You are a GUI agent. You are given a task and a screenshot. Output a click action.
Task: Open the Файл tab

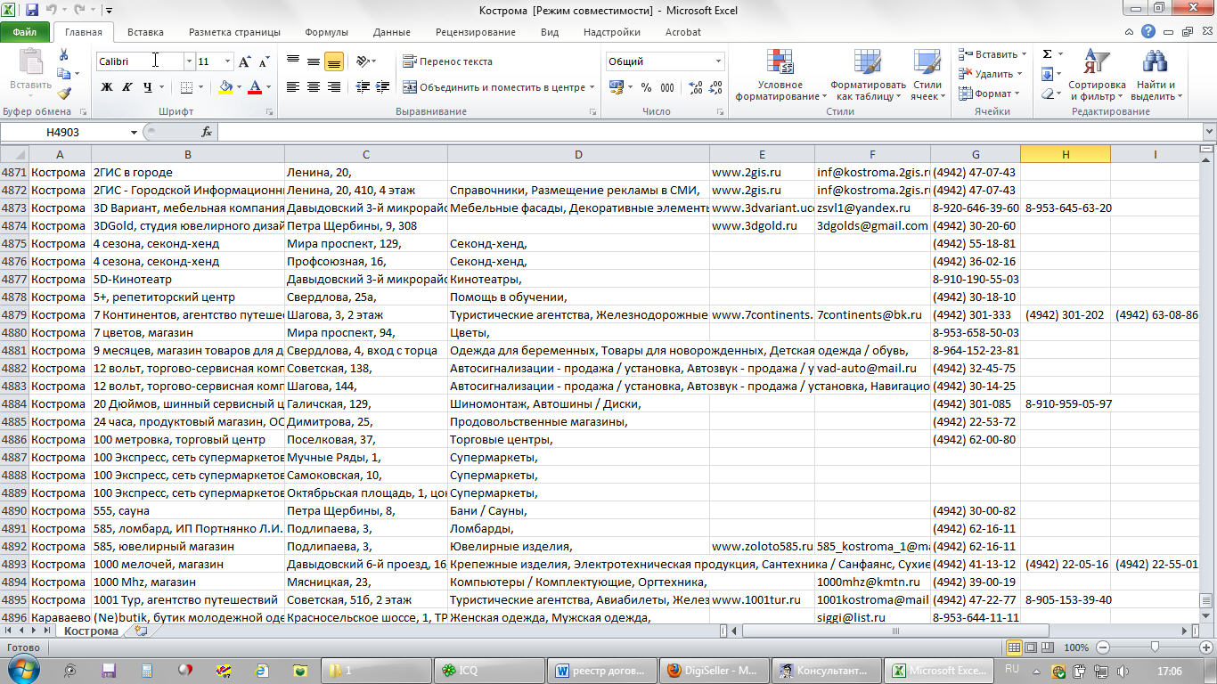click(x=25, y=32)
